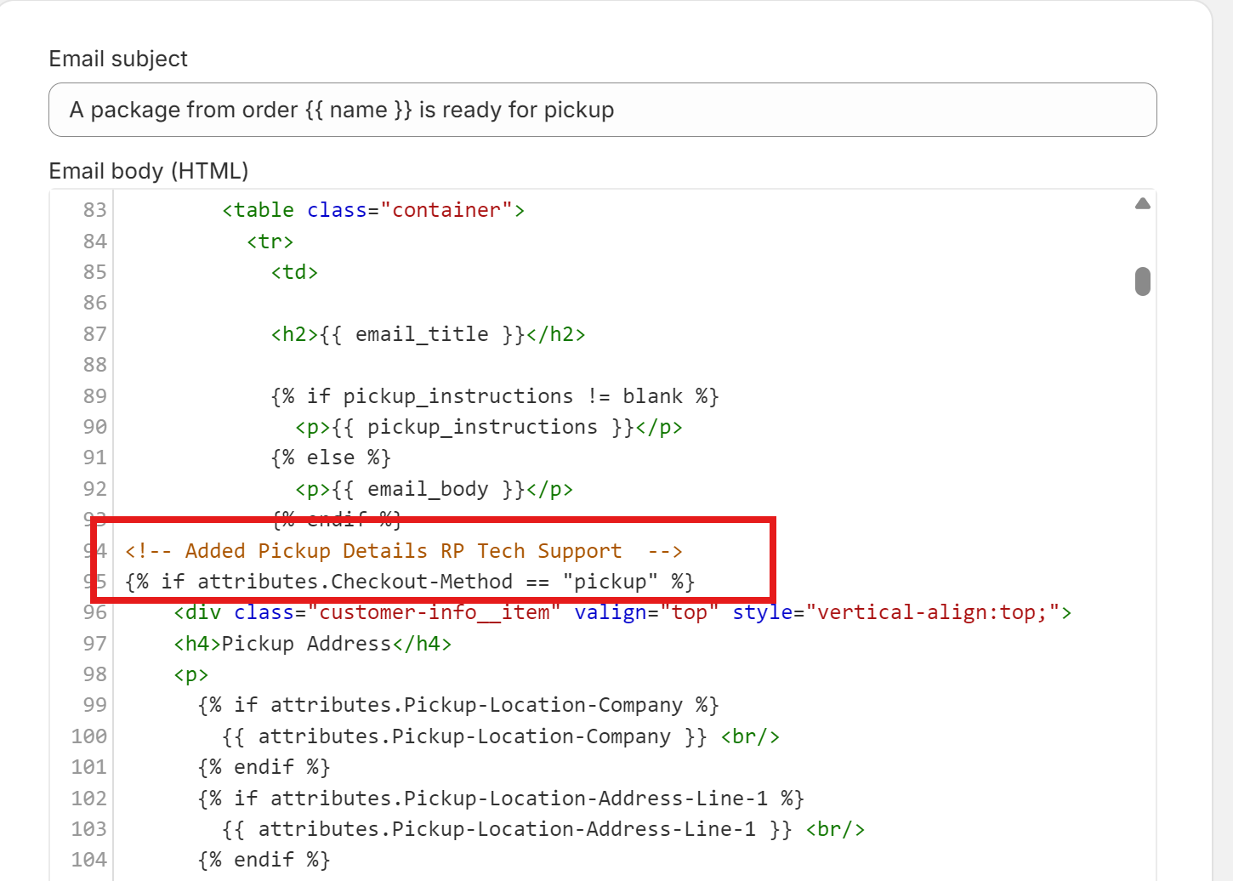Click the scroll up arrow in code editor
Viewport: 1233px width, 881px height.
click(1142, 204)
